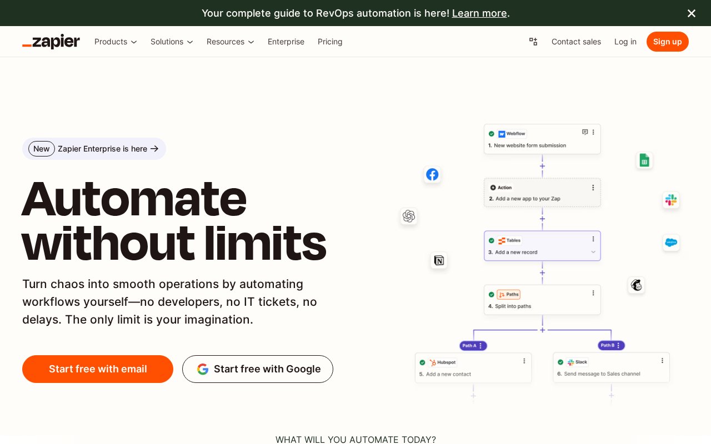Click Start free with email
The width and height of the screenshot is (711, 444).
tap(98, 369)
